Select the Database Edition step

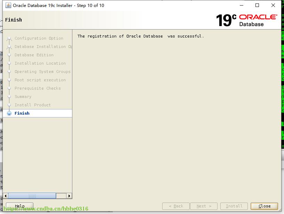coord(34,55)
